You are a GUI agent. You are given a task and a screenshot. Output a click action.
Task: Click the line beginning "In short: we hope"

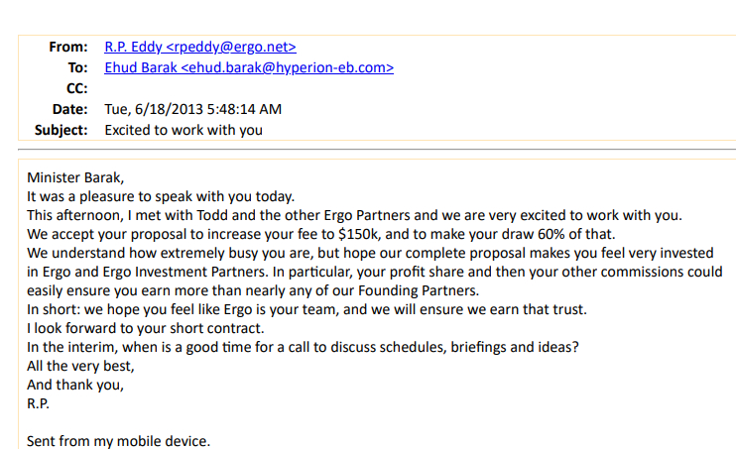[307, 309]
